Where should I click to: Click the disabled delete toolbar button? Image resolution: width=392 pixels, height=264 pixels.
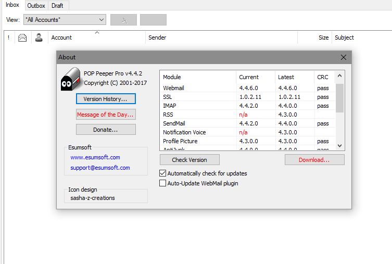(x=124, y=20)
